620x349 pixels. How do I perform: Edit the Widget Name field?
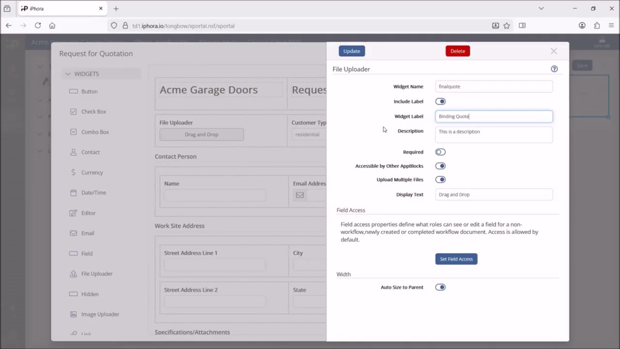(x=494, y=86)
